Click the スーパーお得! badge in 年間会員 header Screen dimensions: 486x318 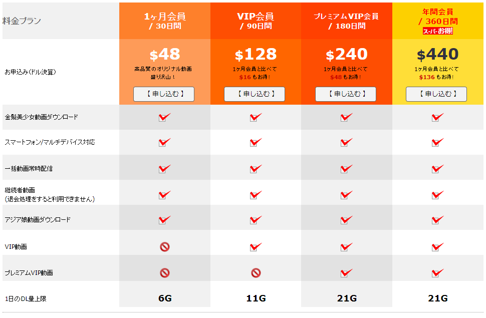[x=437, y=31]
